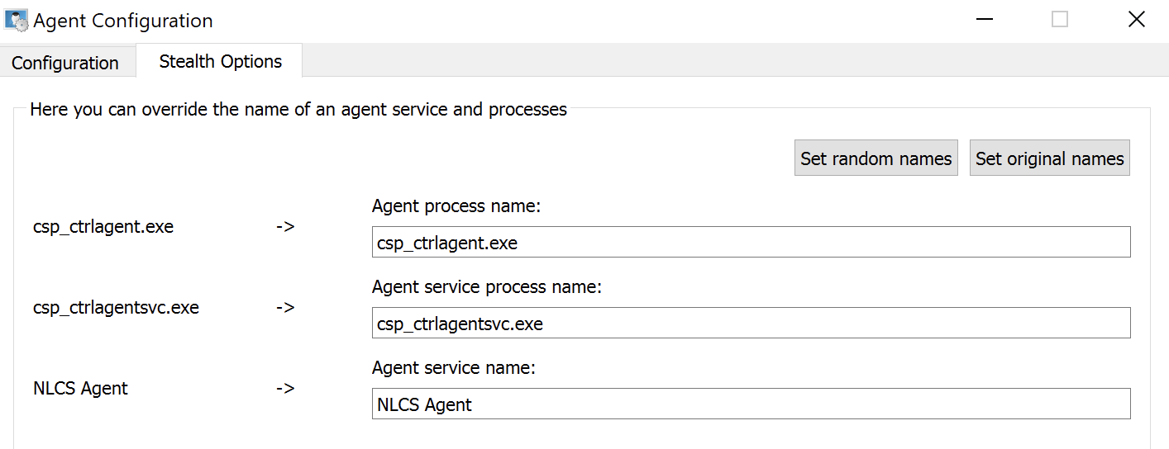Click the Agent Configuration app icon
Image resolution: width=1169 pixels, height=449 pixels.
pos(17,21)
